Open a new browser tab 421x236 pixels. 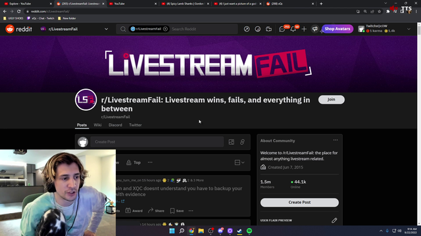(321, 4)
